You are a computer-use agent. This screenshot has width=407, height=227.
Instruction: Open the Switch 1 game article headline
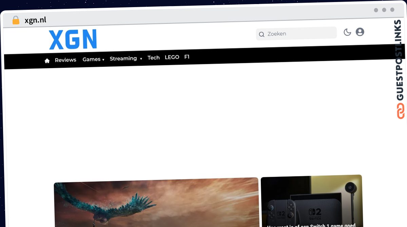point(311,225)
